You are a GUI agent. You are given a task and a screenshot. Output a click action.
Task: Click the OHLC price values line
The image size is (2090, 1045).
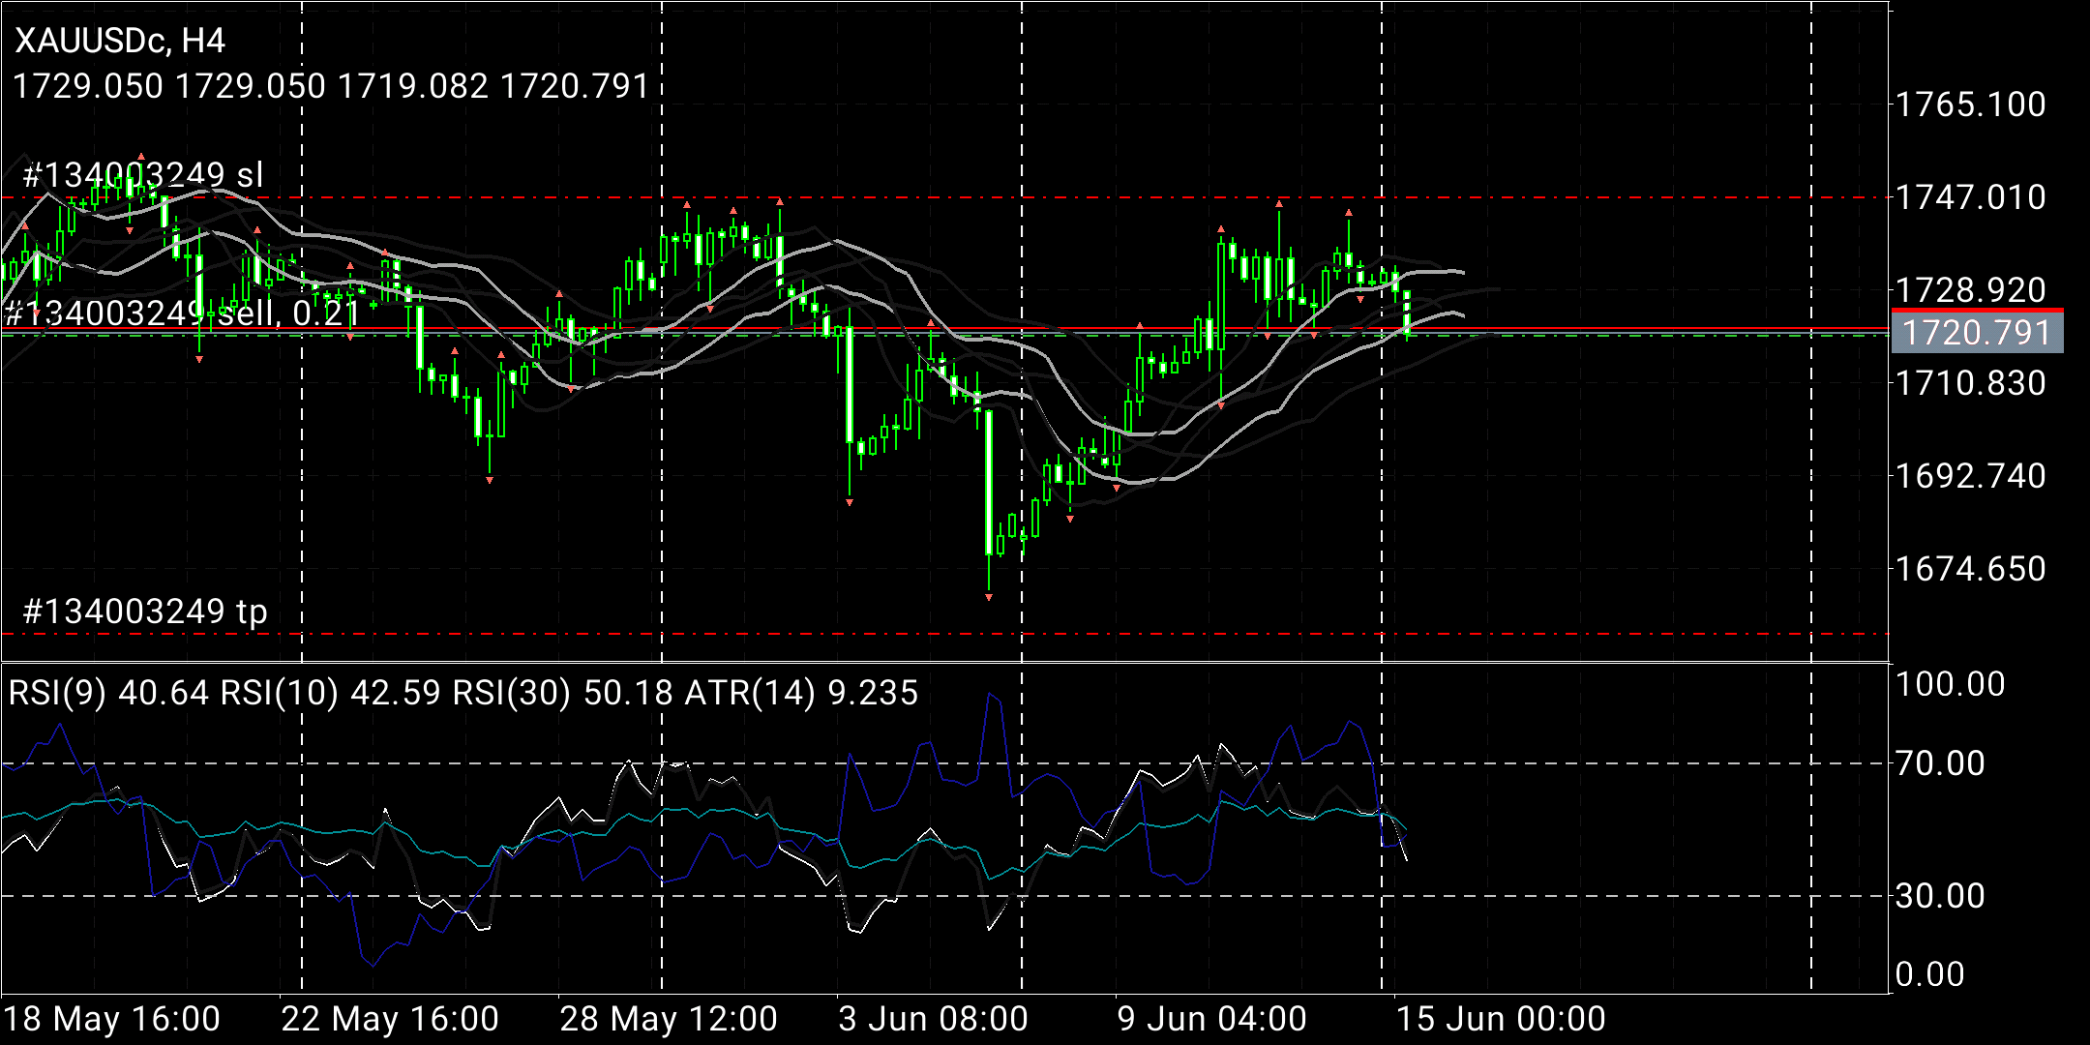pyautogui.click(x=331, y=86)
